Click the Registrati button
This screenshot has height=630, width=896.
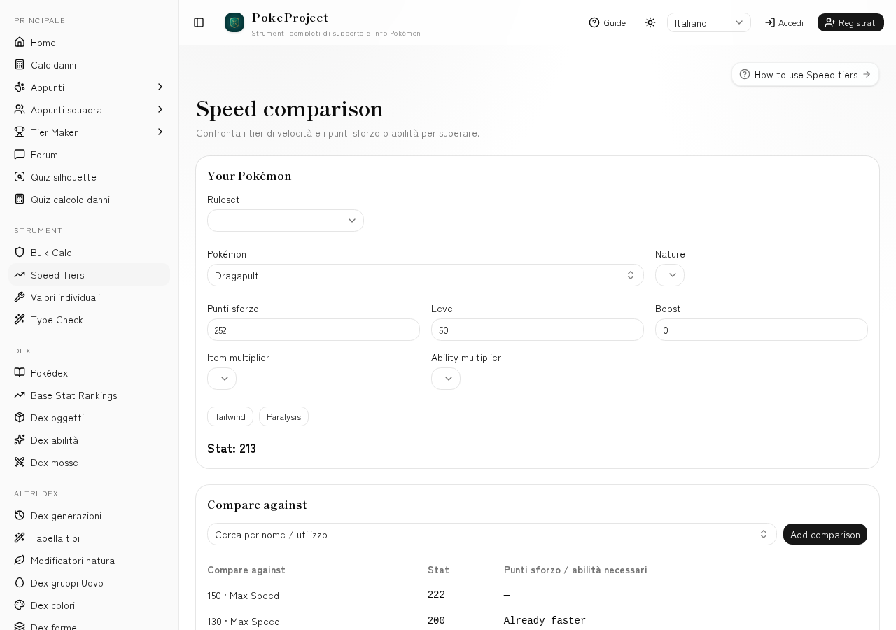[850, 22]
